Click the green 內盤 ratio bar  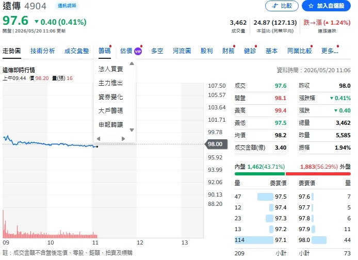point(260,174)
